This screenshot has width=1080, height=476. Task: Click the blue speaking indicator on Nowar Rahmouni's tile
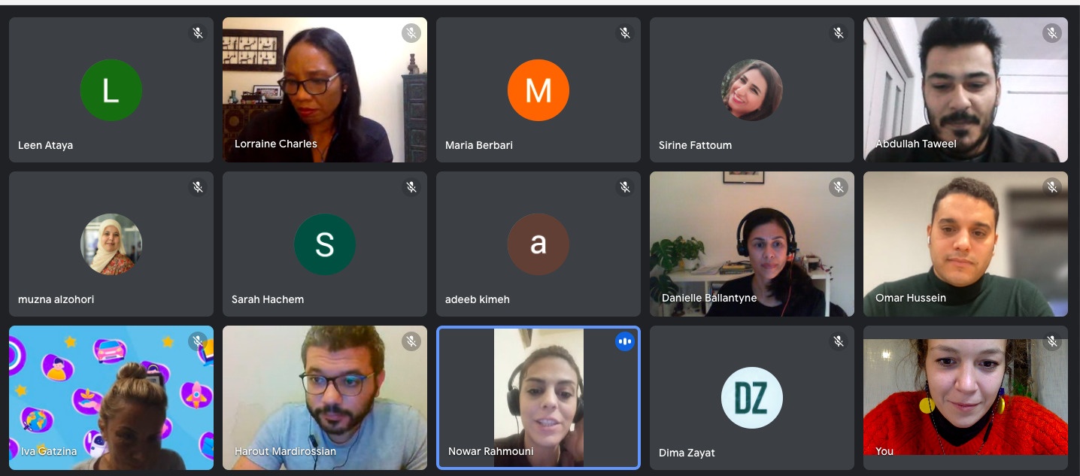point(624,342)
